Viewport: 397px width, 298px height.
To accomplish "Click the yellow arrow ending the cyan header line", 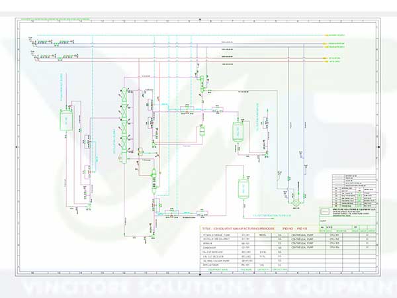I will (327, 35).
